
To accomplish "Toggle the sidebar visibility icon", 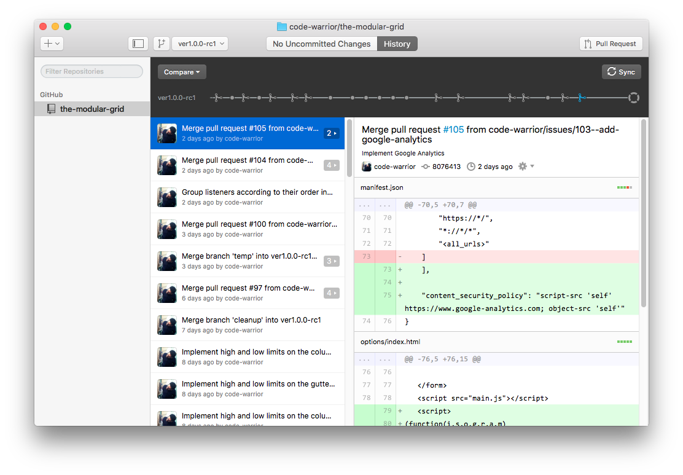I will point(138,44).
